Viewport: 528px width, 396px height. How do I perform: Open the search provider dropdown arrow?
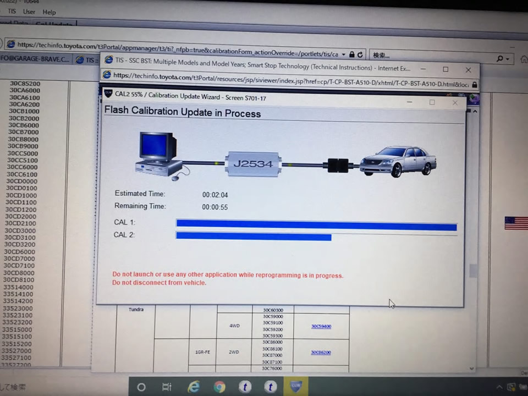[x=508, y=59]
